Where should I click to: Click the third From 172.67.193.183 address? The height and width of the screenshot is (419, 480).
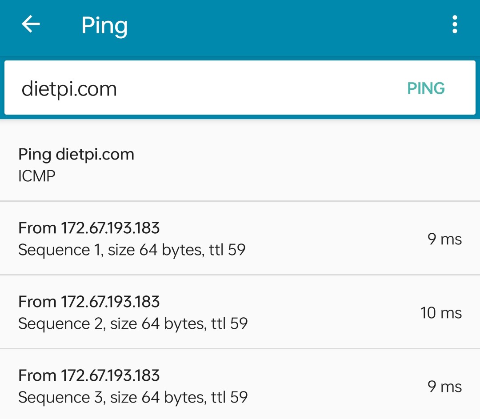(89, 375)
